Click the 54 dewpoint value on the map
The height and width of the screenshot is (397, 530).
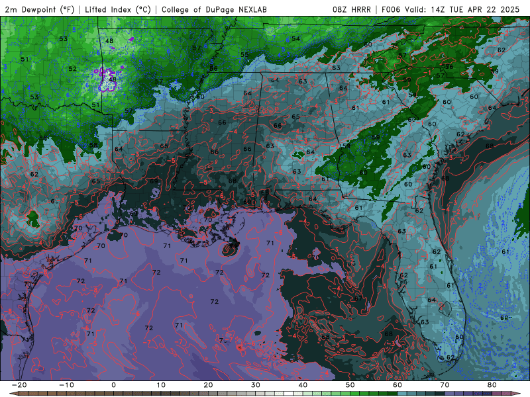(295, 38)
